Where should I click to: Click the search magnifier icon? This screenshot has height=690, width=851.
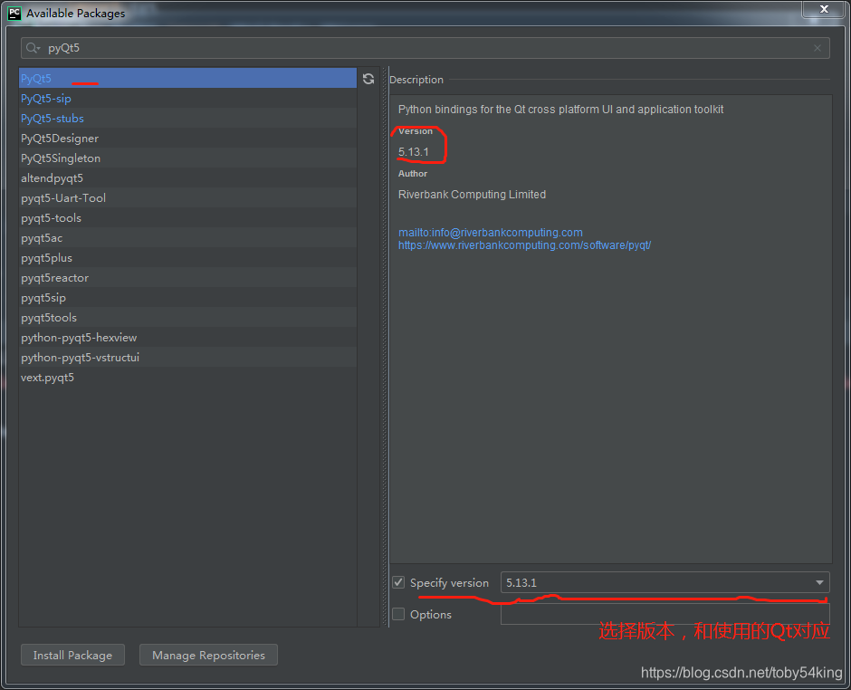tap(33, 48)
